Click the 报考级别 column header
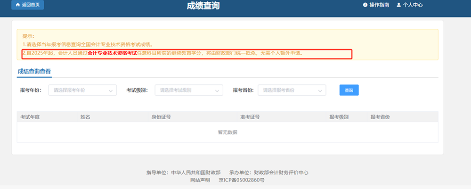 pos(339,116)
